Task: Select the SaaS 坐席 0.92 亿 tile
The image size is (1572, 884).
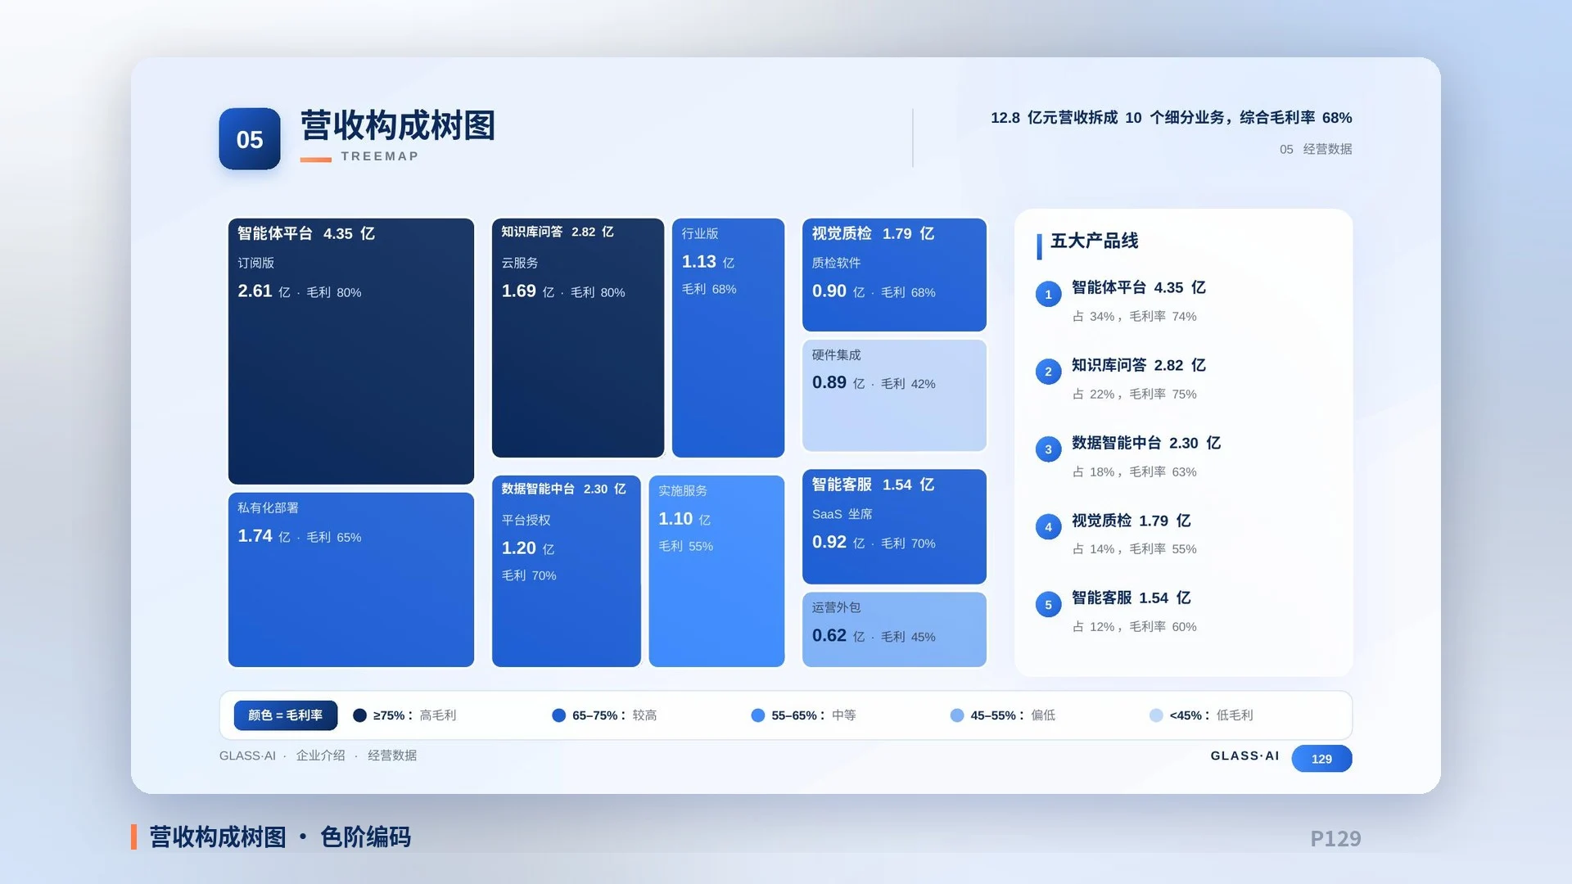Action: pos(894,526)
